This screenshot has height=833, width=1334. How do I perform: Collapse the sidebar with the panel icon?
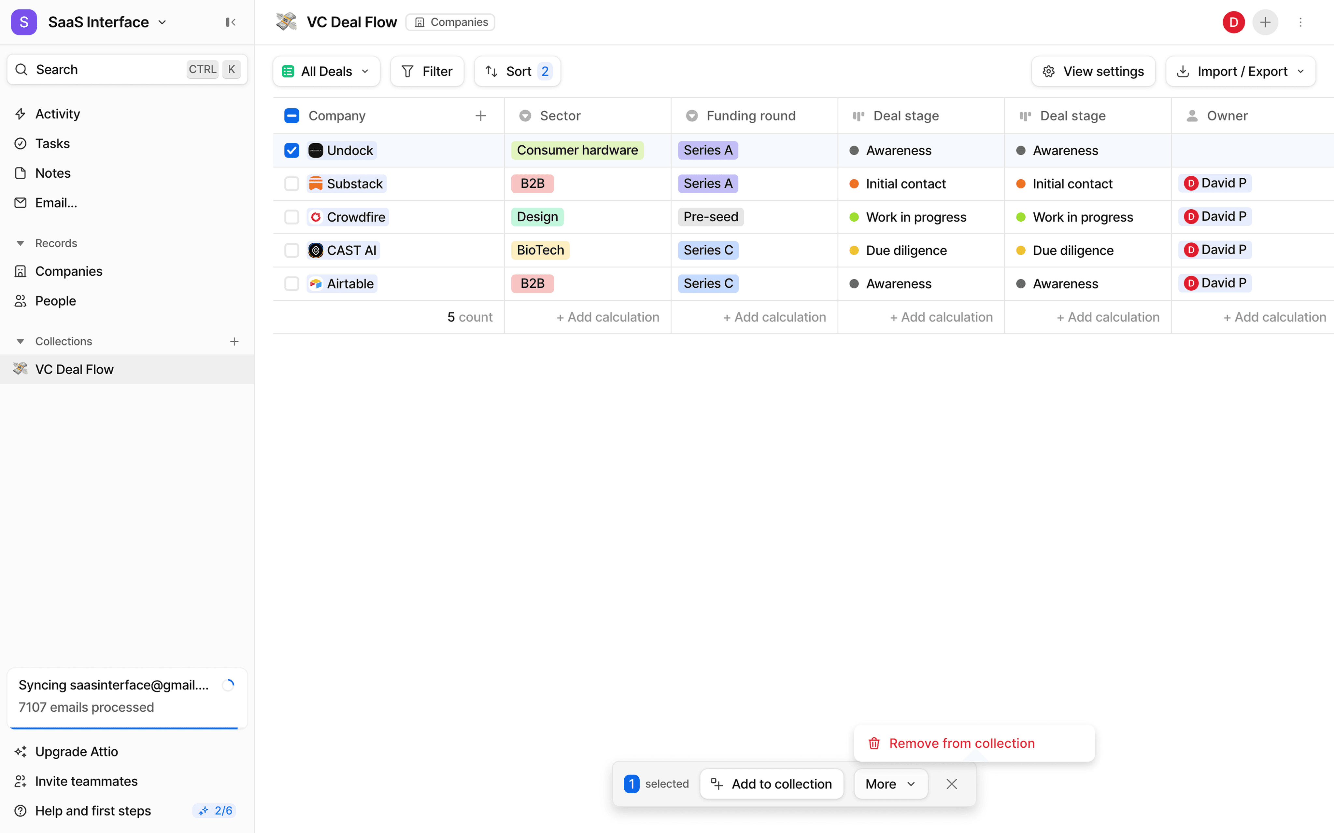[x=230, y=22]
